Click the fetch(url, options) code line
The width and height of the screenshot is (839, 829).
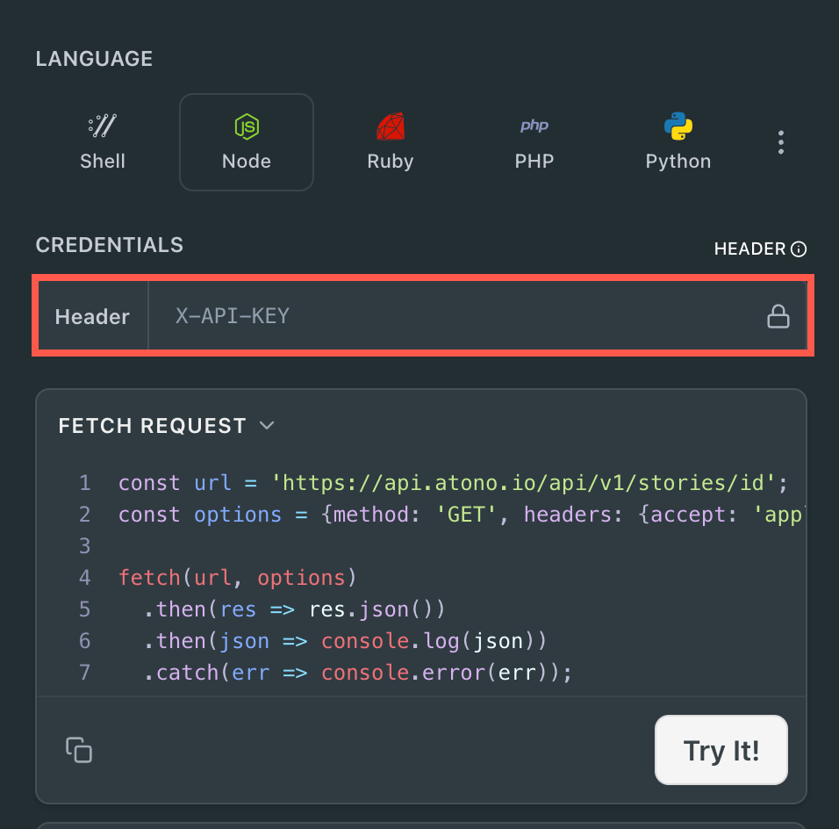pyautogui.click(x=237, y=578)
